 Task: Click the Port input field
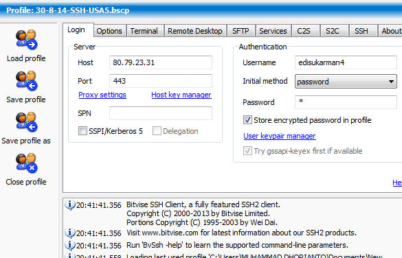pyautogui.click(x=161, y=81)
